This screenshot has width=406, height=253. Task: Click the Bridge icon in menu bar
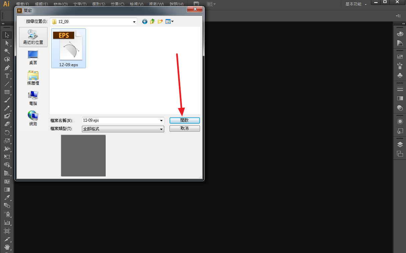196,4
